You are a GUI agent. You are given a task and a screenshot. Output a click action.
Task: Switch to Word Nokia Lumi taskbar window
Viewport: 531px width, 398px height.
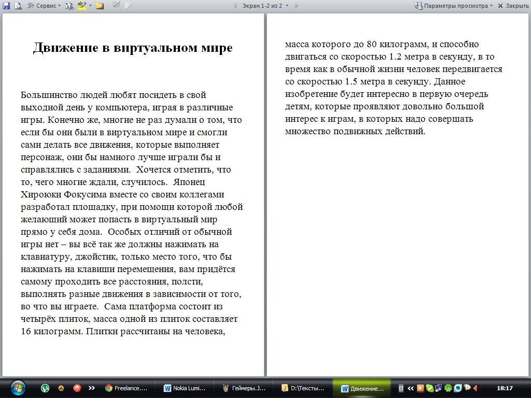[x=185, y=388]
